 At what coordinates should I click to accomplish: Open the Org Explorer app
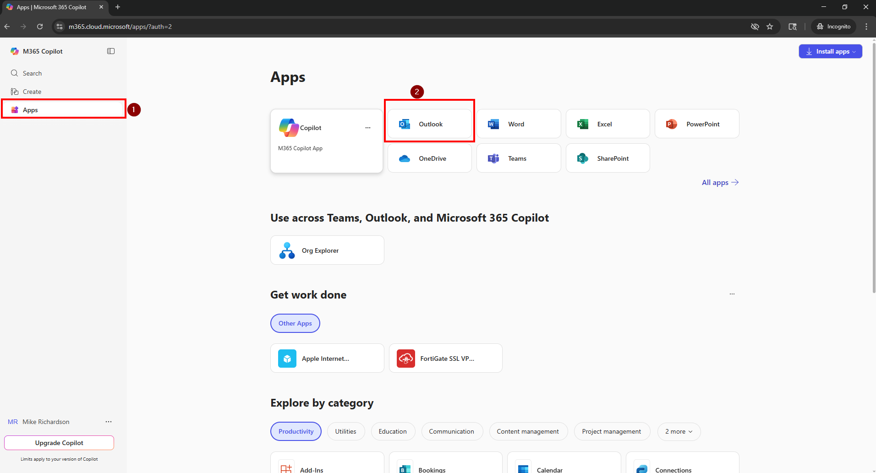pos(327,250)
